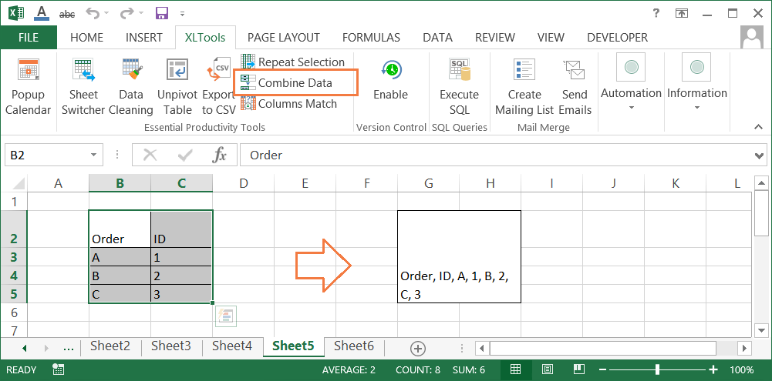Click the formula bar containing Order

click(494, 155)
